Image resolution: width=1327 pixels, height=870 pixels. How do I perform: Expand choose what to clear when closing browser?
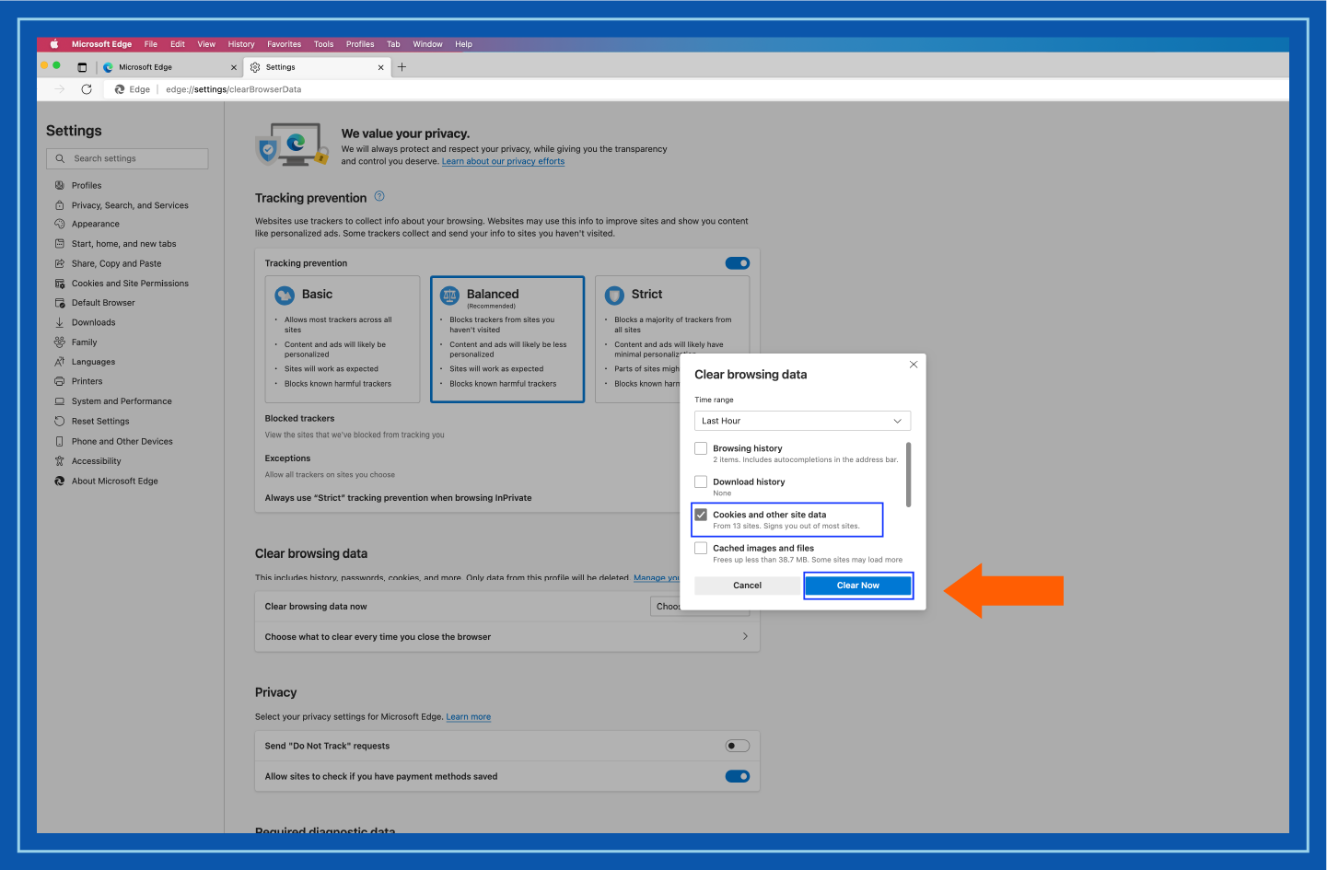746,636
